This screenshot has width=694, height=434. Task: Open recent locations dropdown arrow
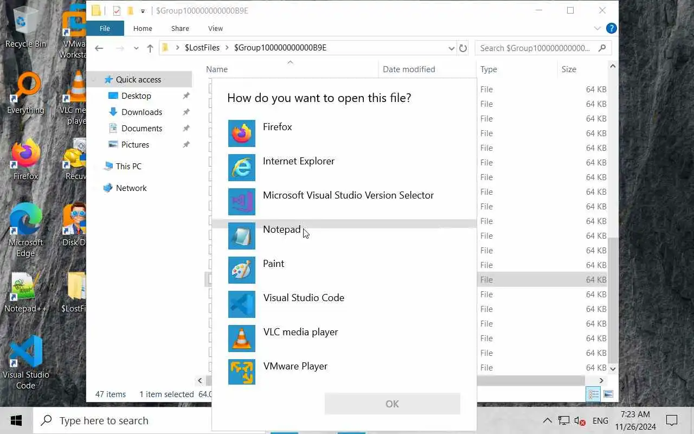point(136,48)
